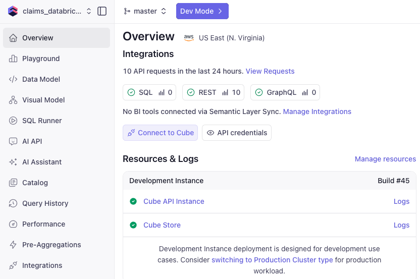Click the Build #45 label
420x279 pixels.
(x=393, y=181)
